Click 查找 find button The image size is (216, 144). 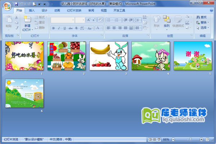202,17
